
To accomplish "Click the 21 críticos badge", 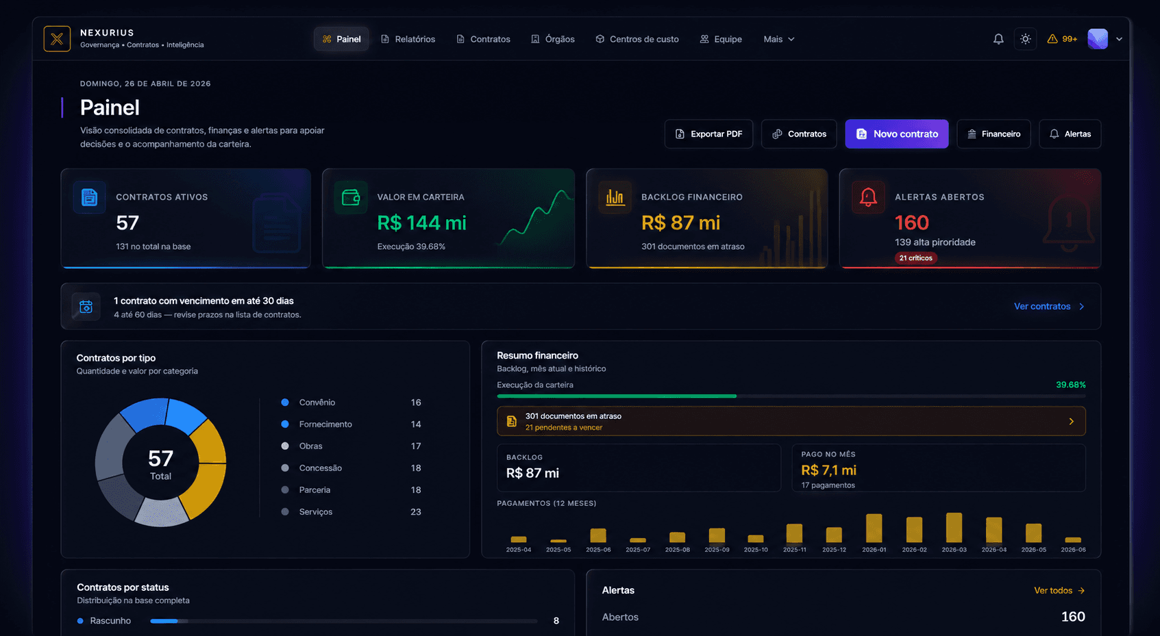I will click(916, 258).
